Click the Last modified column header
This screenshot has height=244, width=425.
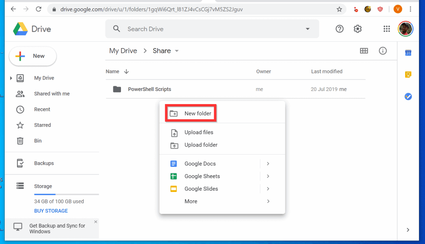327,72
